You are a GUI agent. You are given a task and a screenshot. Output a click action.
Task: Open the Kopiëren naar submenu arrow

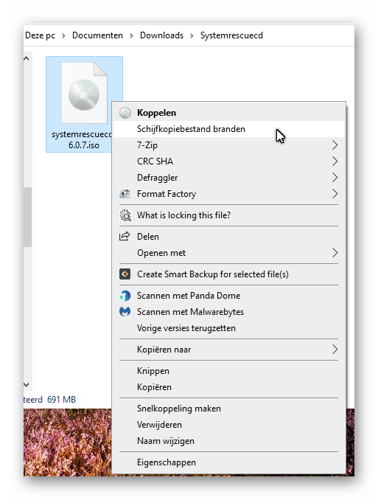[335, 350]
